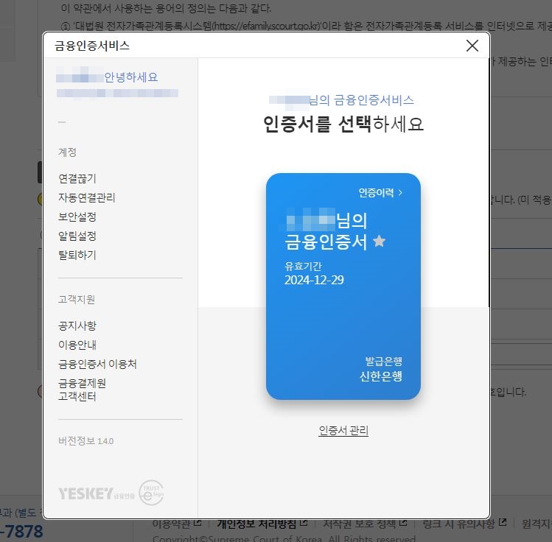Open 공지사항 under customer support
552x542 pixels.
[77, 325]
